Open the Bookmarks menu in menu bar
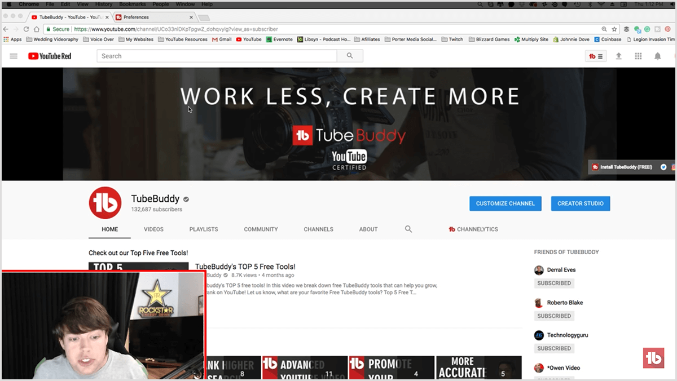The image size is (677, 381). click(x=132, y=4)
